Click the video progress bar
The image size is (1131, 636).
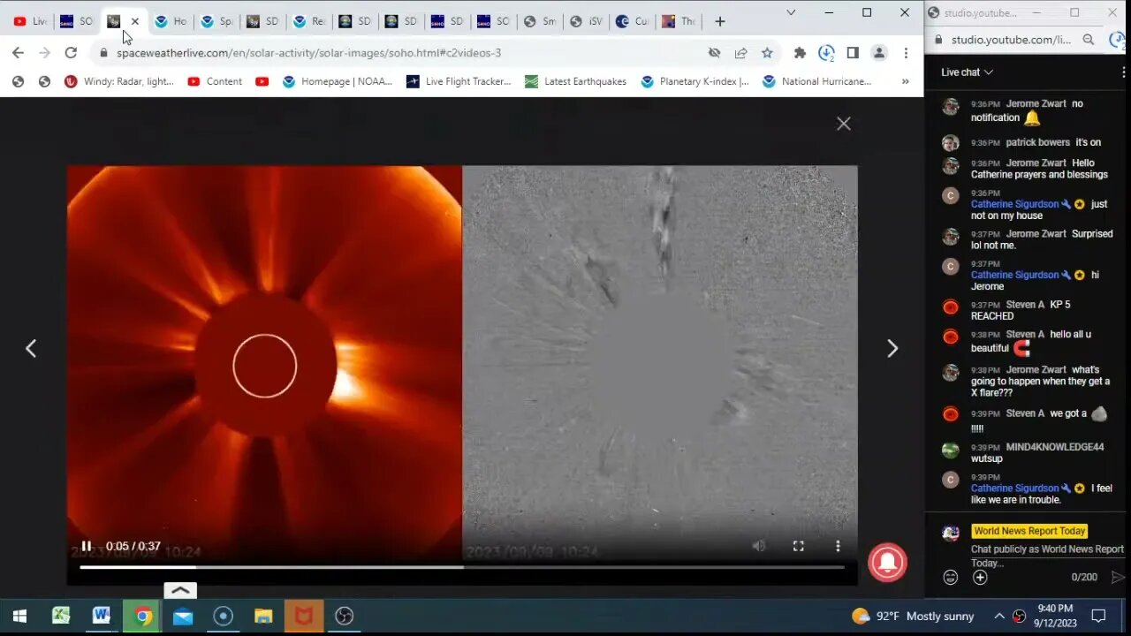[x=461, y=567]
